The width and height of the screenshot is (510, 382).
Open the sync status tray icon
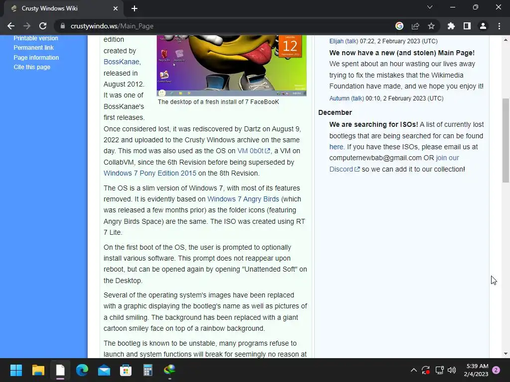[426, 370]
